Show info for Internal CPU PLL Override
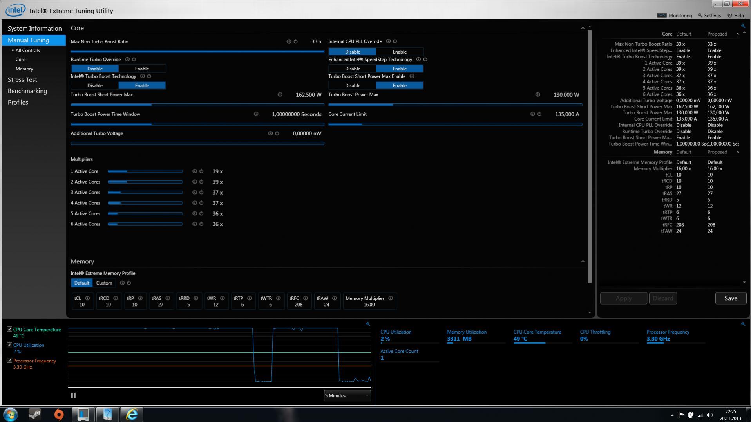This screenshot has height=422, width=751. [388, 41]
